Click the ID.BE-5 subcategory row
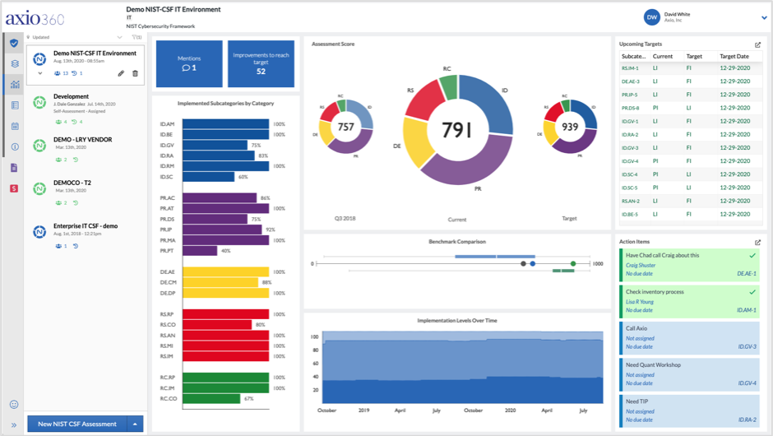The height and width of the screenshot is (436, 773). pyautogui.click(x=690, y=215)
